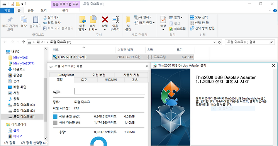
Task: Switch to the 관리 ribbon tab
Action: click(x=65, y=10)
